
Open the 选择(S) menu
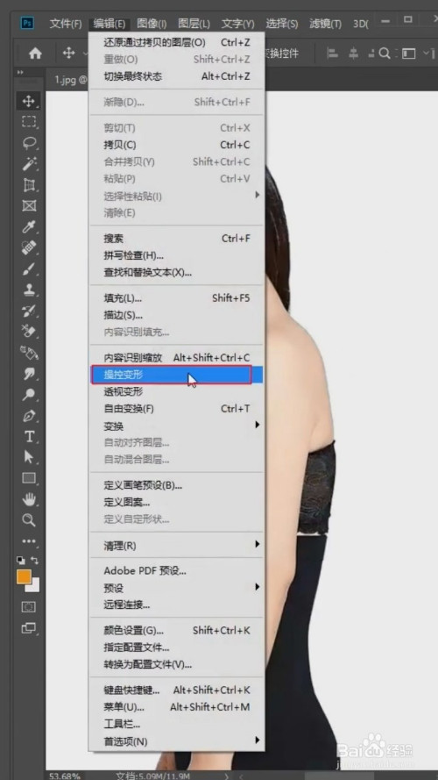(281, 24)
